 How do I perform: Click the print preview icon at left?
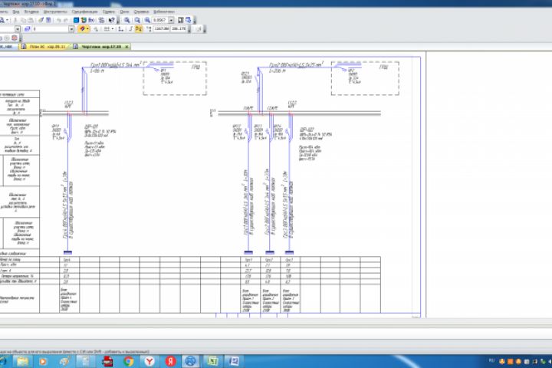[2, 20]
